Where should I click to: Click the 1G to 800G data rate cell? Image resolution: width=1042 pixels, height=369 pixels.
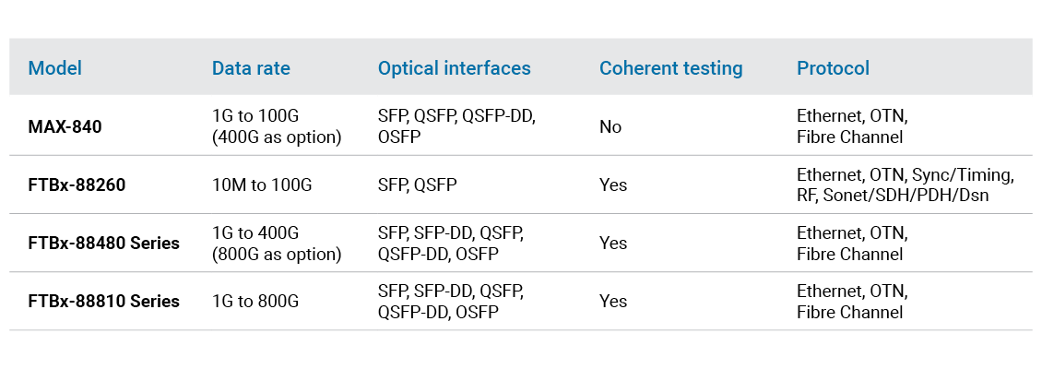(x=255, y=302)
